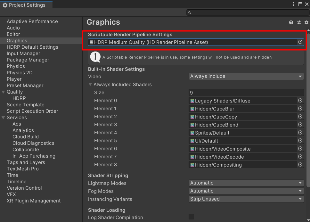Open Script Execution Order settings
310x222 pixels.
coord(32,111)
